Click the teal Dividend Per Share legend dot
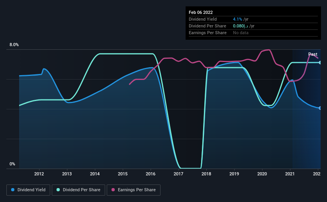The height and width of the screenshot is (202, 327). [58, 190]
